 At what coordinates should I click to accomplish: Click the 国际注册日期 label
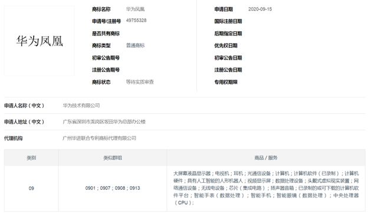228,21
